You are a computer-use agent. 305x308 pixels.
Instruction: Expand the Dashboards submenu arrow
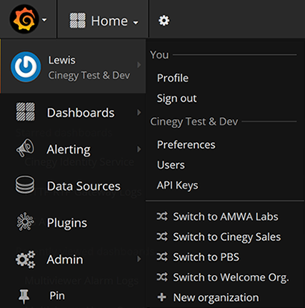(x=139, y=112)
